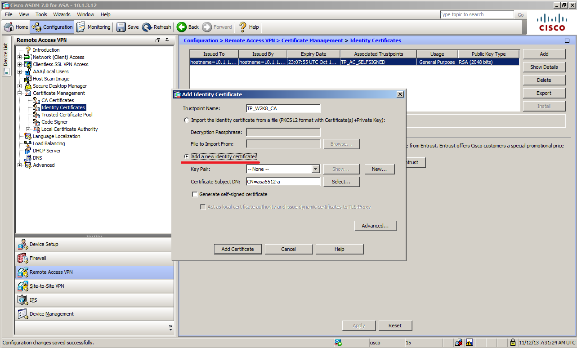
Task: Open Load Balancing in the tree
Action: coord(49,143)
